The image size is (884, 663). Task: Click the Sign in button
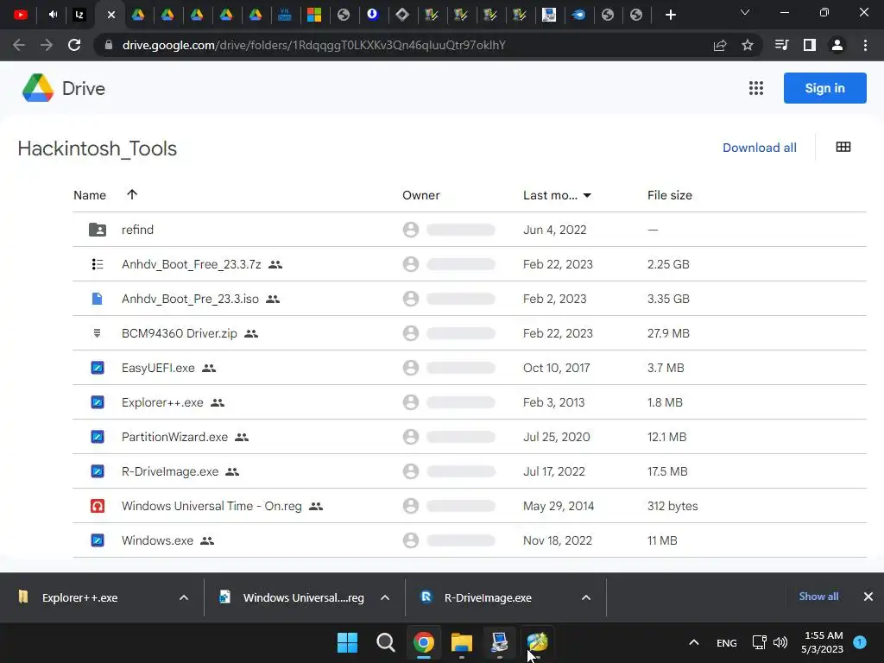pos(824,88)
